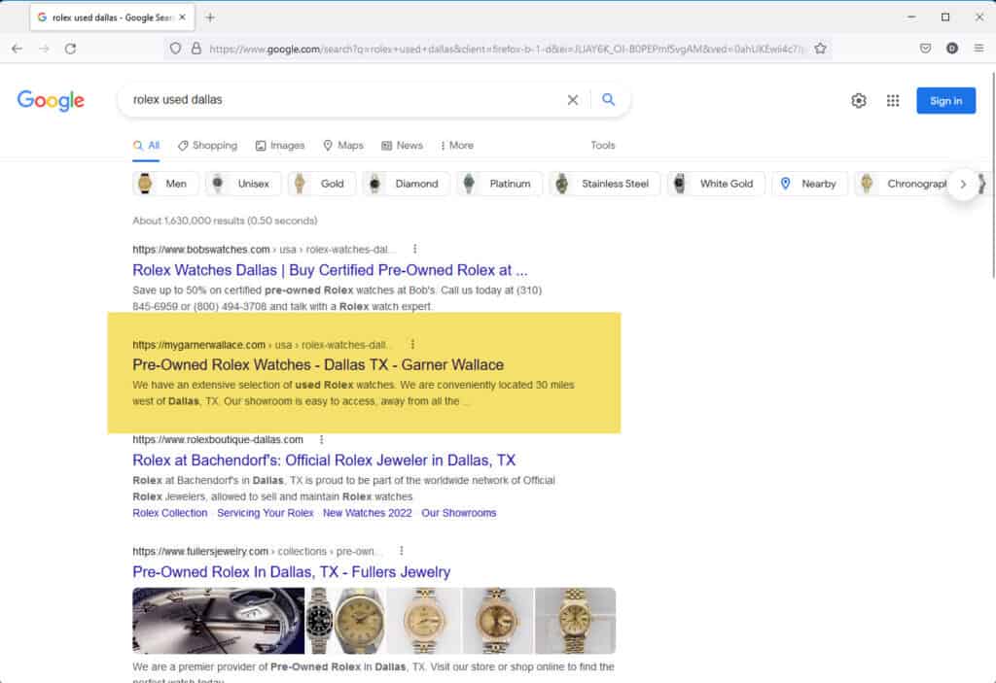Open the bobswatches result options dots
This screenshot has width=996, height=683.
414,249
